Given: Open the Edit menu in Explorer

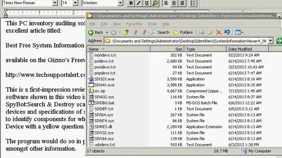Looking at the screenshot, I should pyautogui.click(x=104, y=24).
